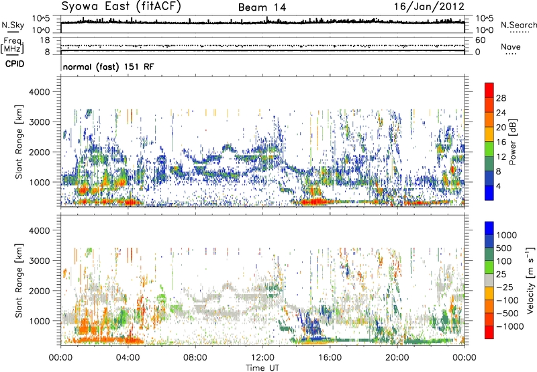
Task: Click the plot title "Syowa East (fitACF)"
Action: [121, 7]
